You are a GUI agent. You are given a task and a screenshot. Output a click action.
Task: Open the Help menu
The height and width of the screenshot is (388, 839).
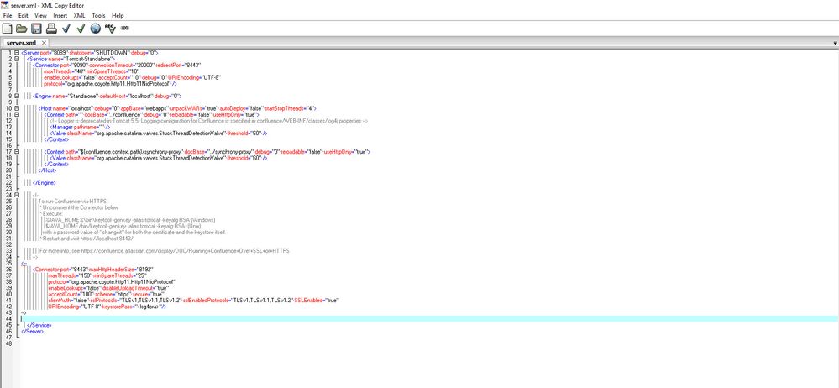coord(118,15)
